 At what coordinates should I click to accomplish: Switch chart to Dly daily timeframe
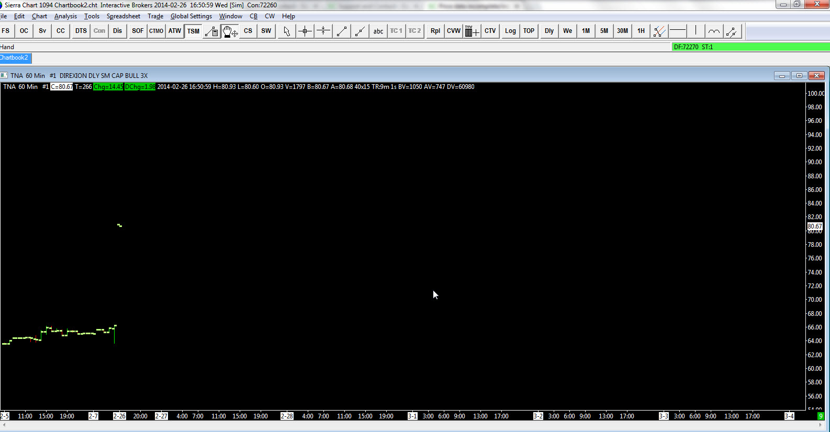(549, 31)
